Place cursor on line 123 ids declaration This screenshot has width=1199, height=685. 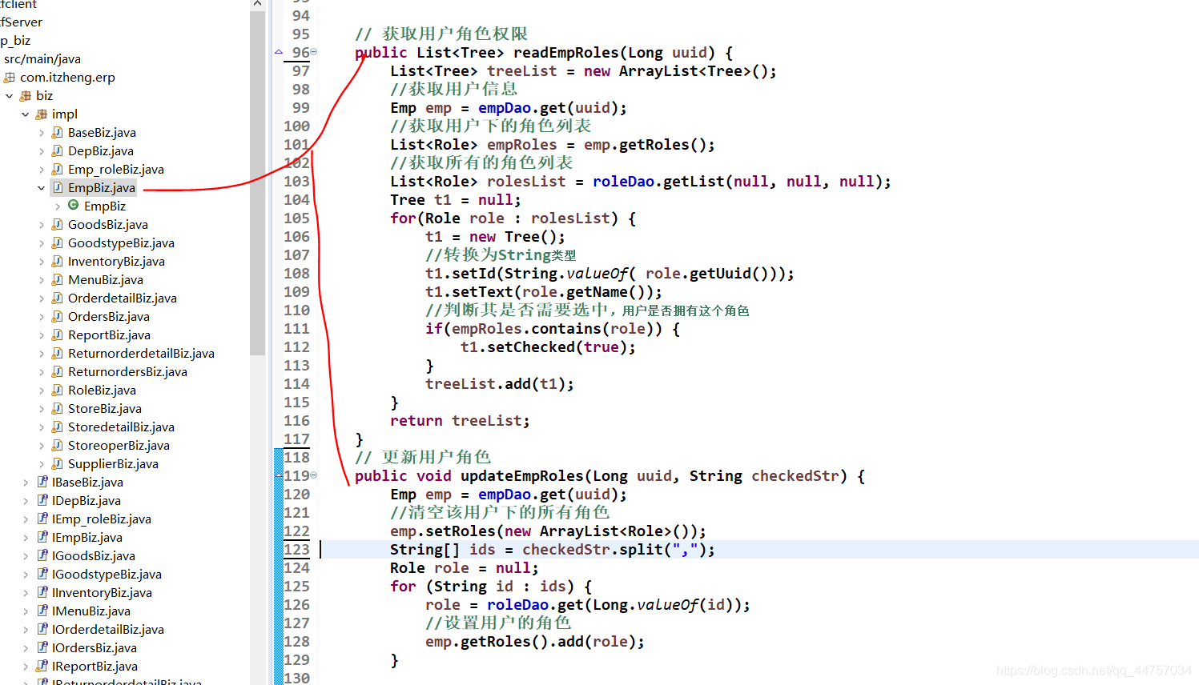coord(553,550)
